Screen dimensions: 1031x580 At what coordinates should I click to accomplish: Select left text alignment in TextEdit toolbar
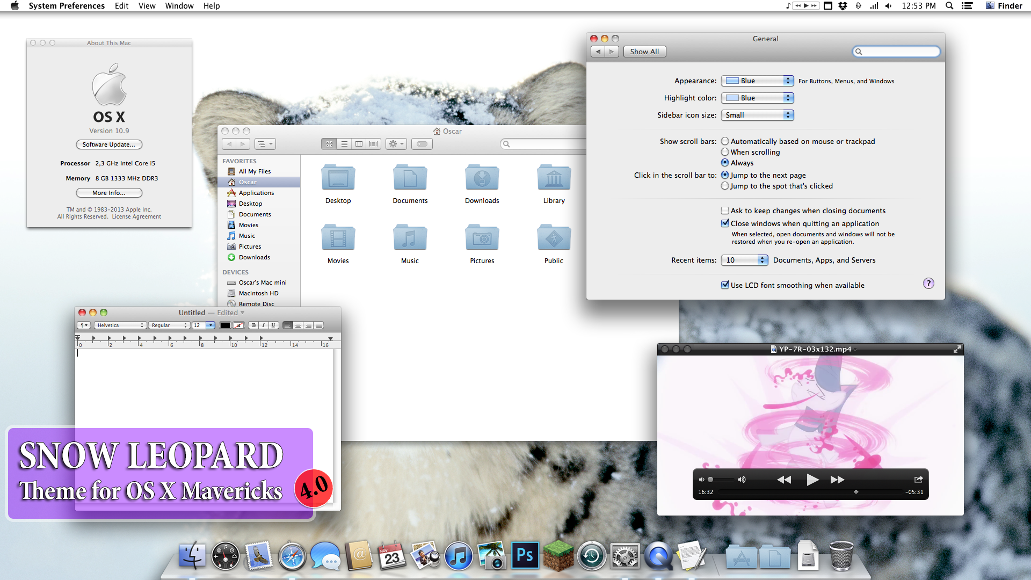pyautogui.click(x=288, y=325)
